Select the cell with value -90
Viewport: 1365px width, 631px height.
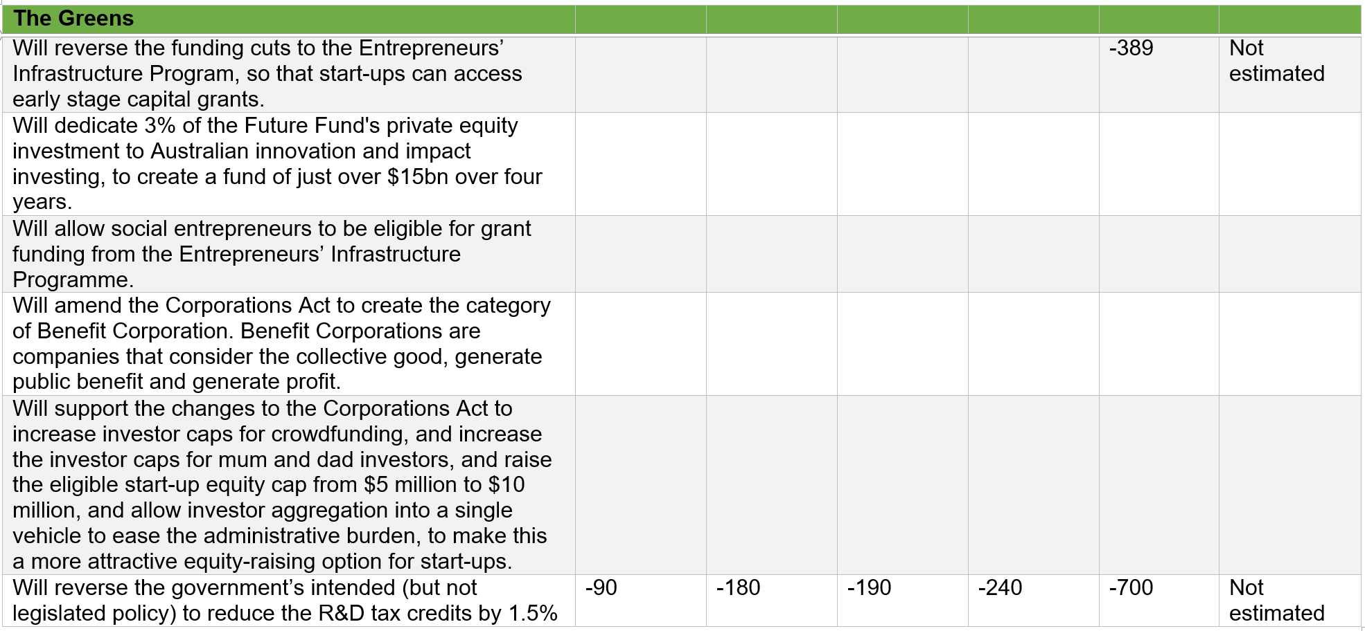tap(601, 588)
